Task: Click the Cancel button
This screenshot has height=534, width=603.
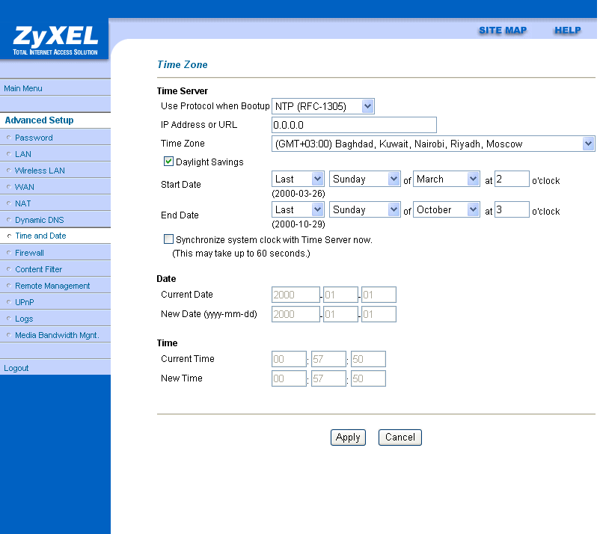Action: 400,438
